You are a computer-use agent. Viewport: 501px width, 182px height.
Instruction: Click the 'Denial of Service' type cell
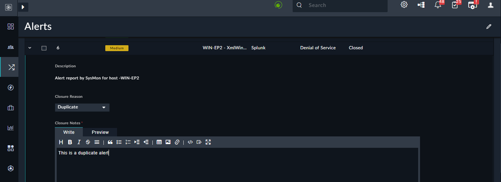tap(318, 48)
